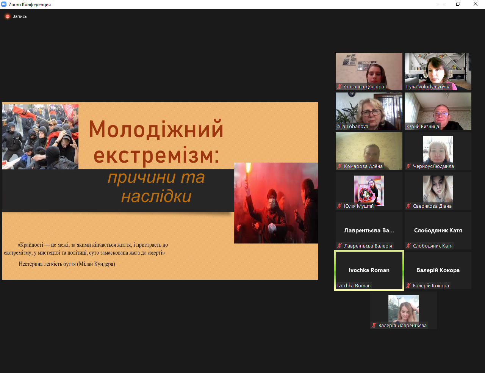Restore down the Zoom window

458,4
